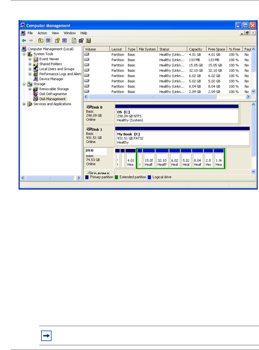Screen dimensions: 259x350
Task: Expand Services and Applications node
Action: click(24, 104)
